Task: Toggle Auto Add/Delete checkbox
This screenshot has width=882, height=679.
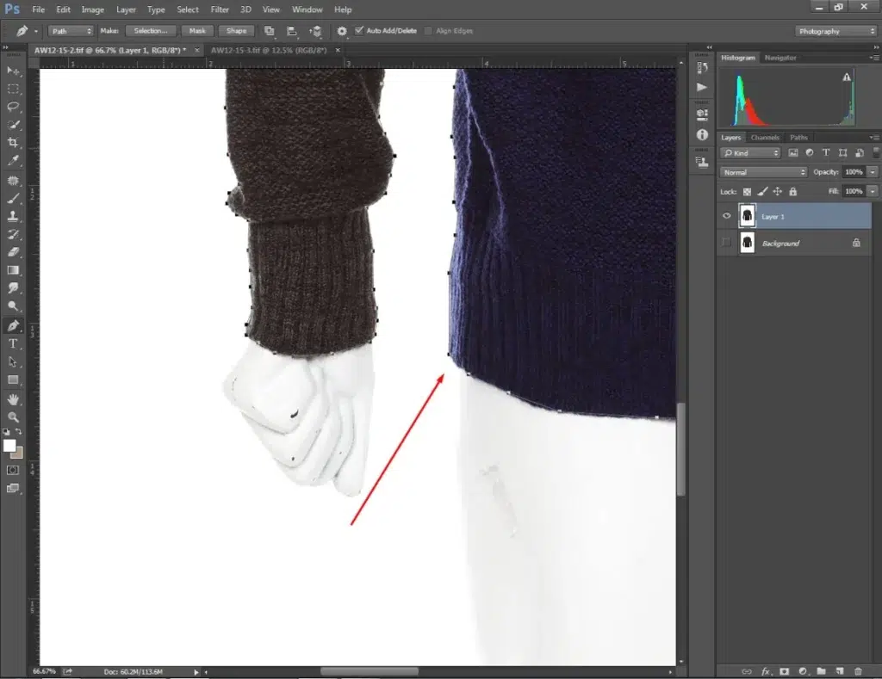Action: pos(359,30)
